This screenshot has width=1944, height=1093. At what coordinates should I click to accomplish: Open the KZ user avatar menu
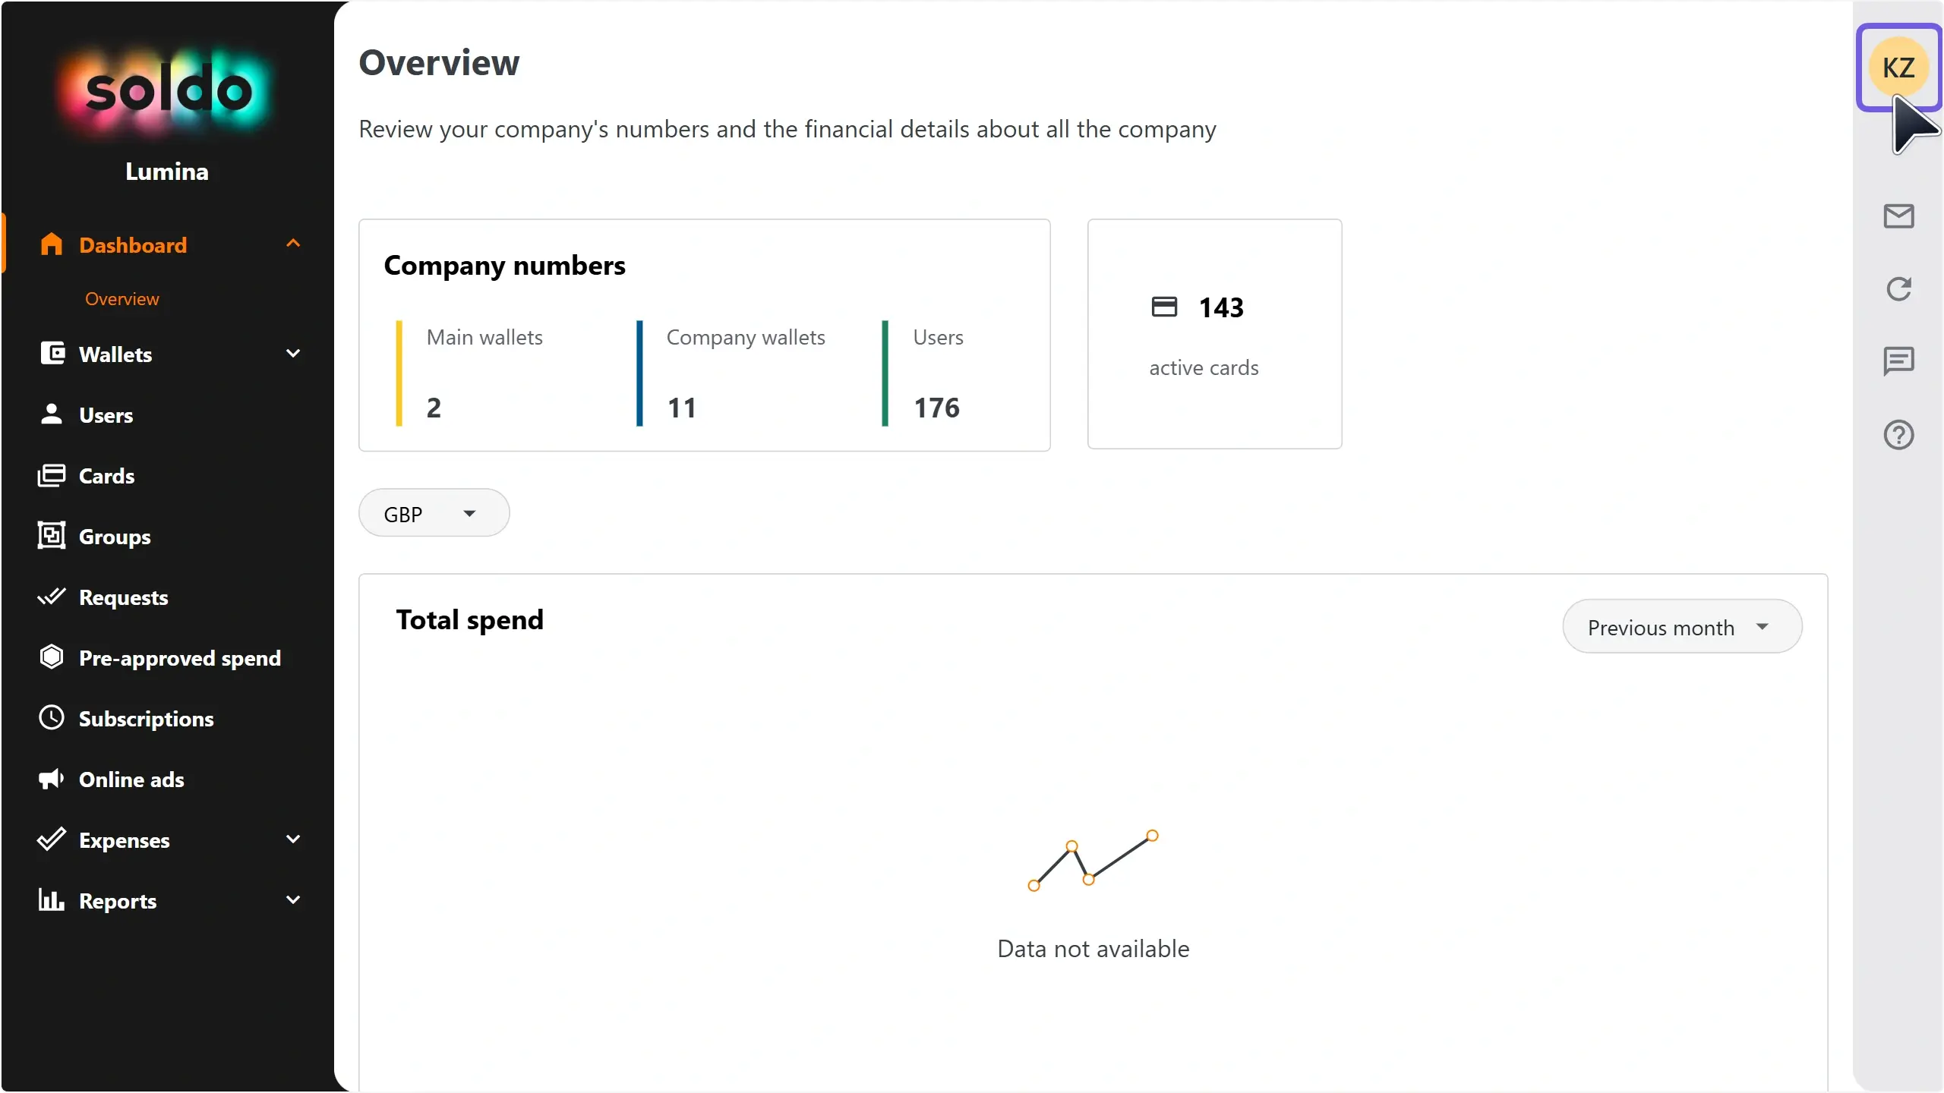[x=1898, y=68]
